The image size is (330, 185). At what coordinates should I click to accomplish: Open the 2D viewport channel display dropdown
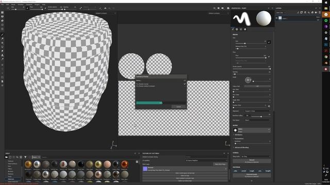(218, 13)
